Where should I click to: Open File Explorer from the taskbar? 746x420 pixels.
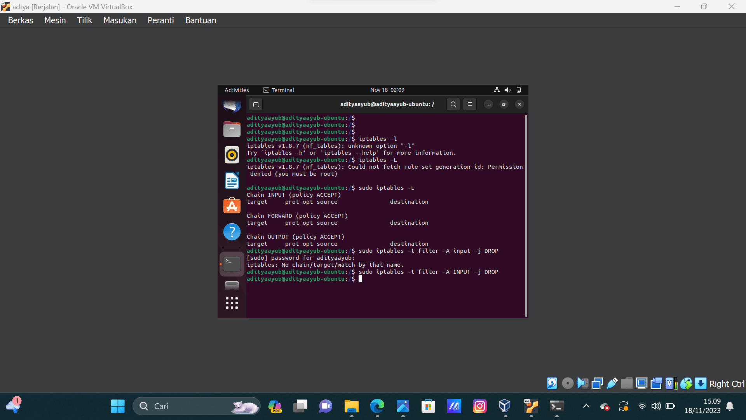coord(351,406)
